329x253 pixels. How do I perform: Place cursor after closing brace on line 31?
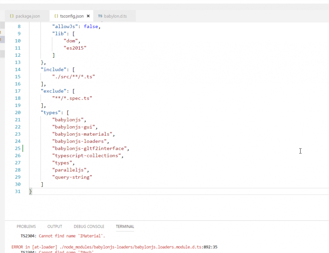pyautogui.click(x=32, y=191)
